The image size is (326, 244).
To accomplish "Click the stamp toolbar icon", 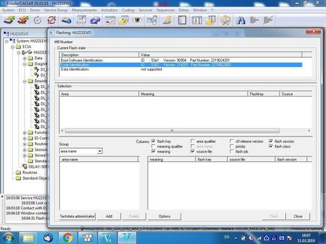I will tap(167, 20).
